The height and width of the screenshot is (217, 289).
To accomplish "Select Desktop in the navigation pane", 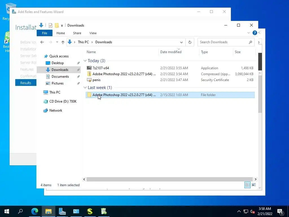I will pos(58,63).
